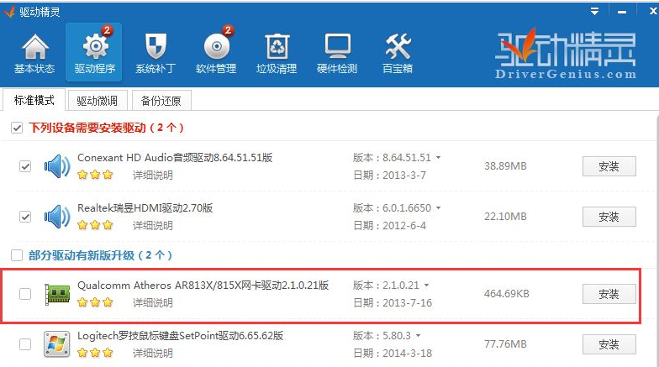Expand version dropdown next to 6.0.1.6650

tap(439, 208)
